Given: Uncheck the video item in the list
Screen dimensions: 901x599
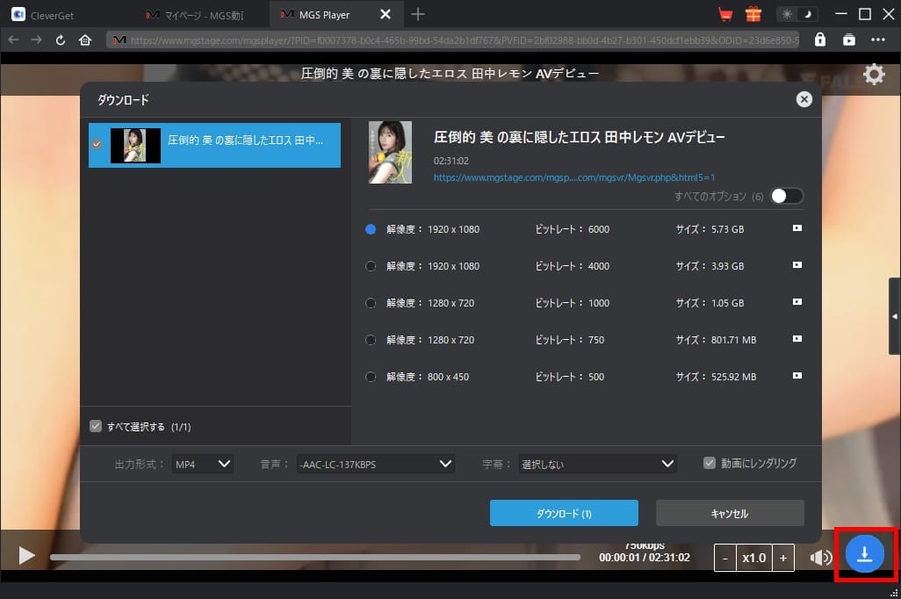Looking at the screenshot, I should point(97,144).
